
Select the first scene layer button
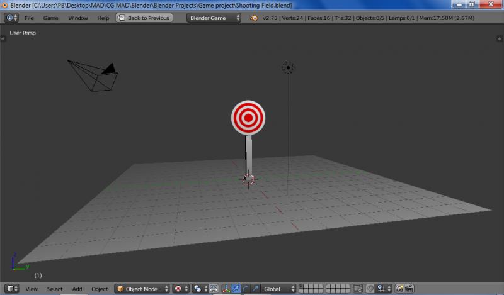pyautogui.click(x=302, y=286)
